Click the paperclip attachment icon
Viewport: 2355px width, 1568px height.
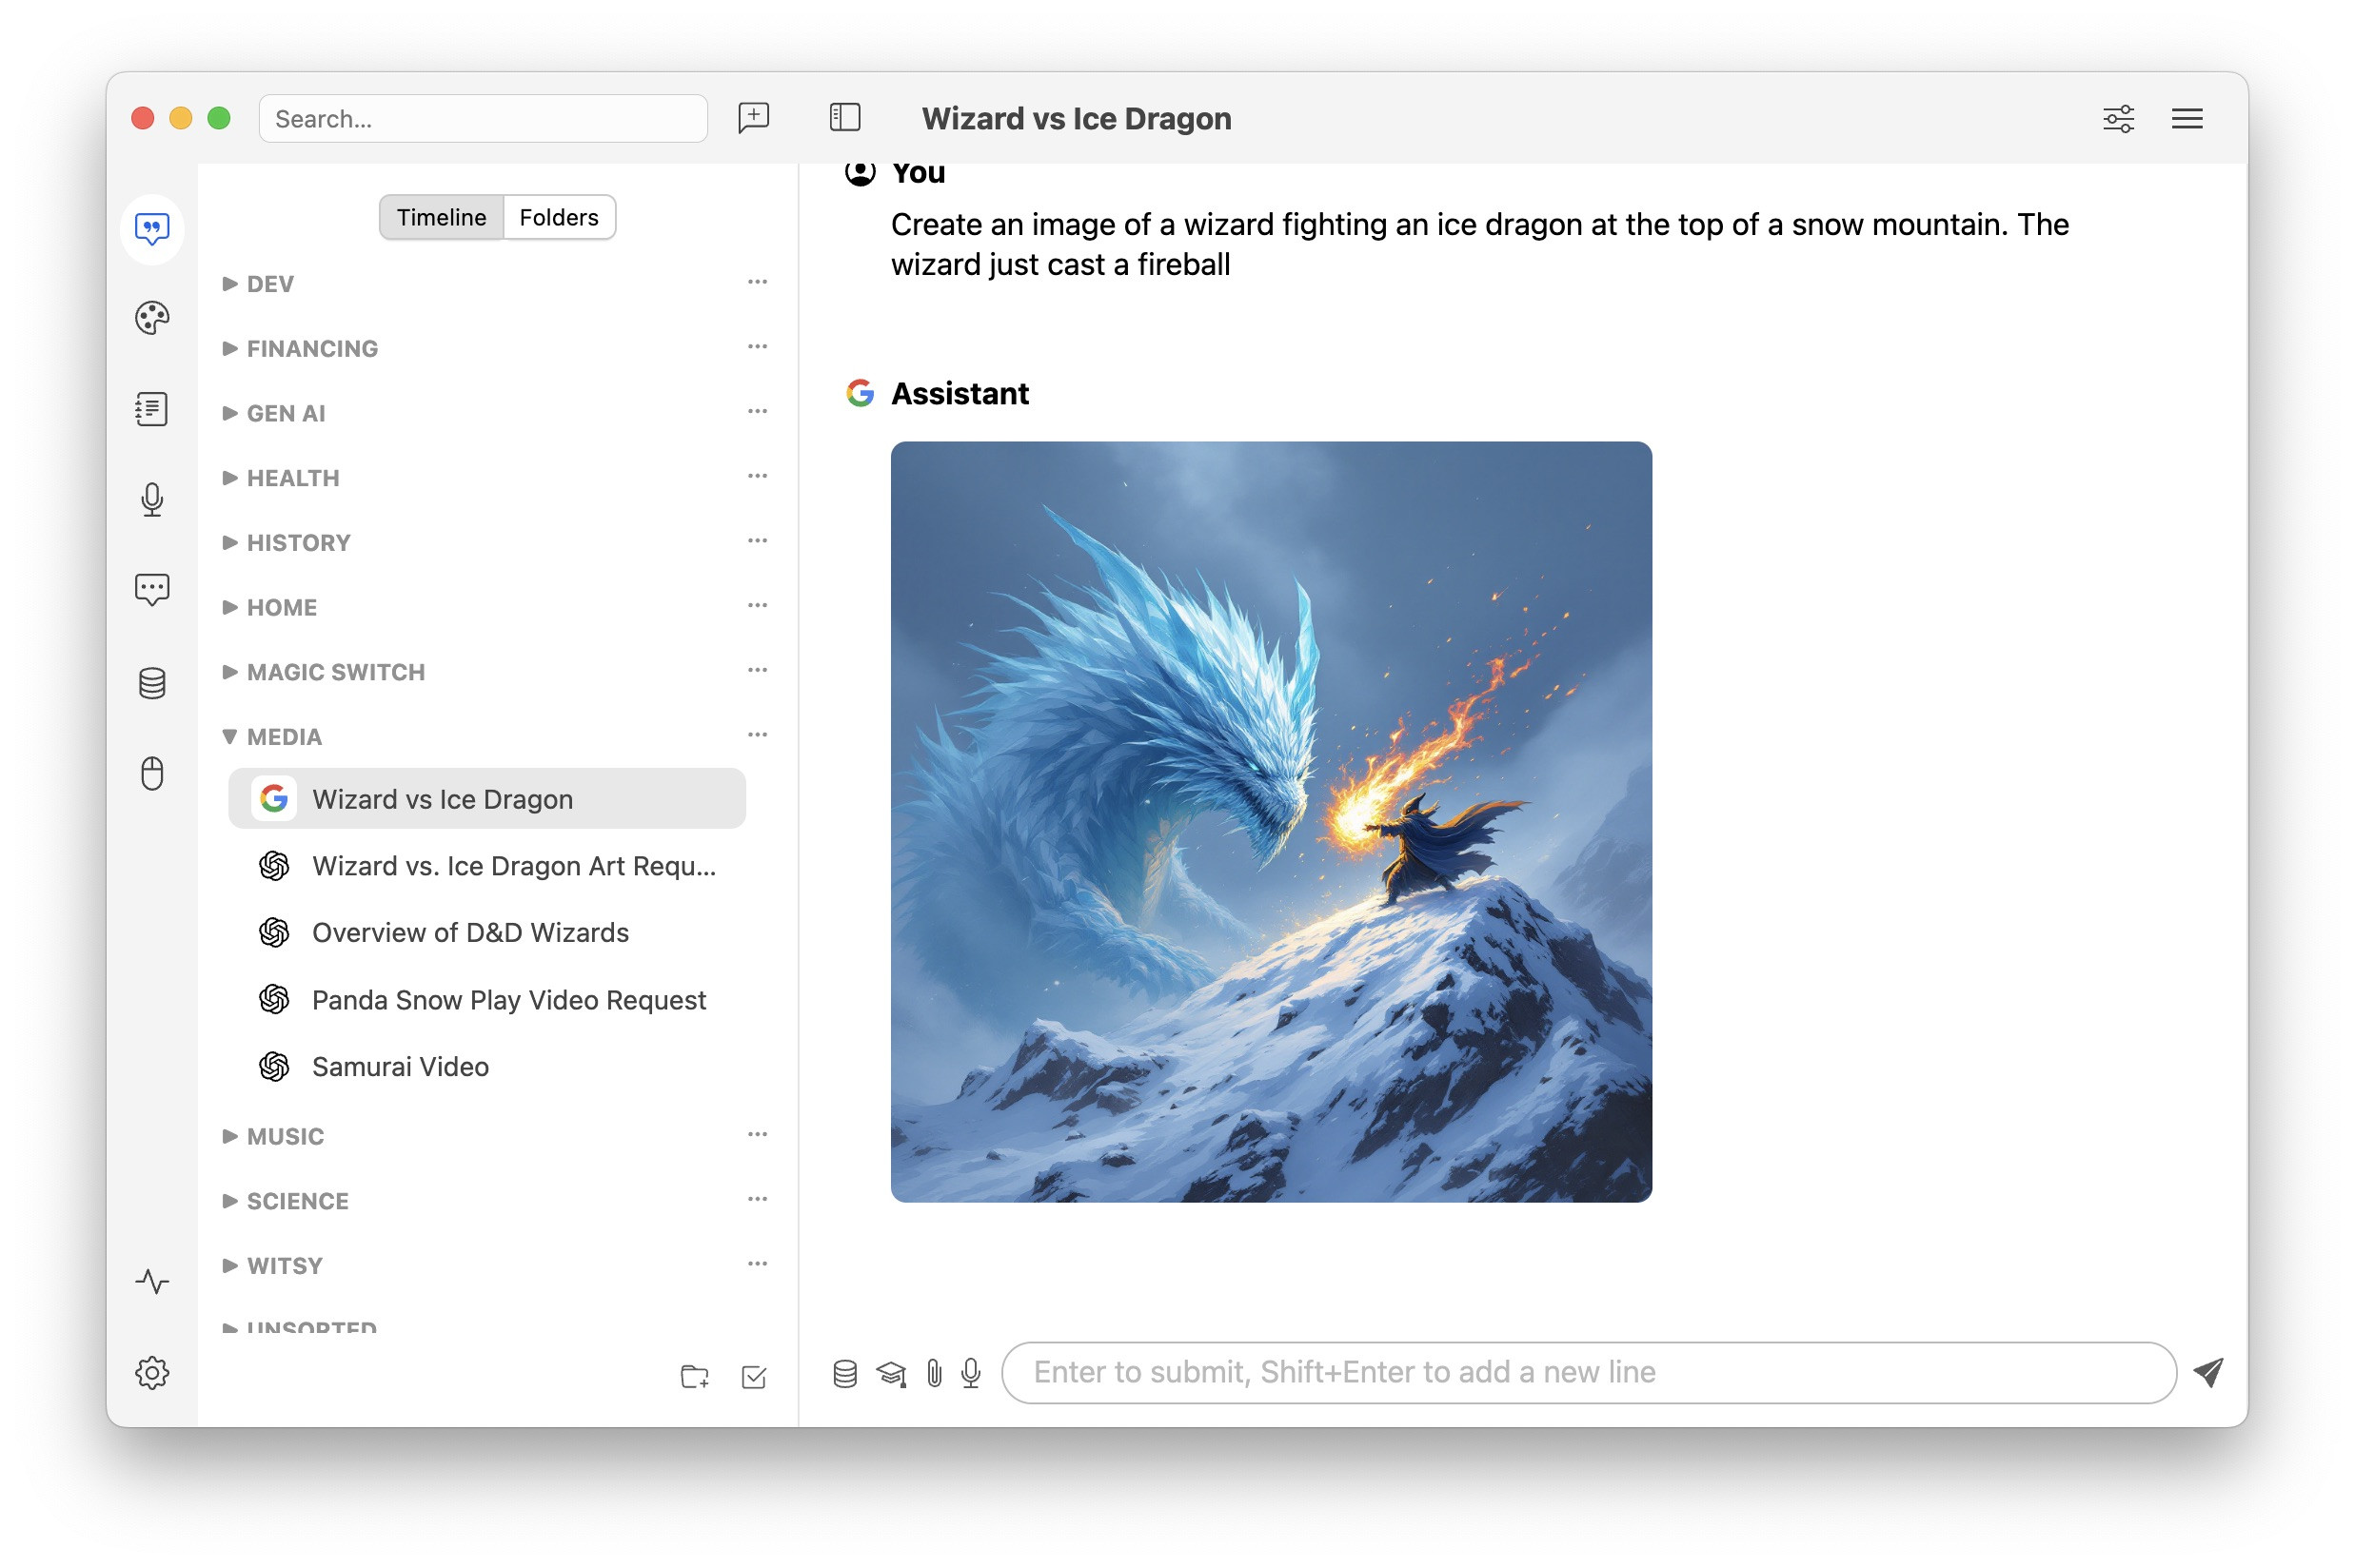click(934, 1373)
